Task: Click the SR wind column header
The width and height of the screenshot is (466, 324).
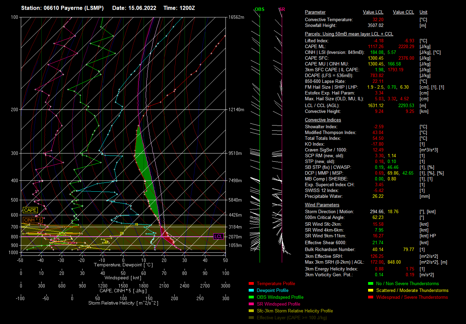Action: 282,10
